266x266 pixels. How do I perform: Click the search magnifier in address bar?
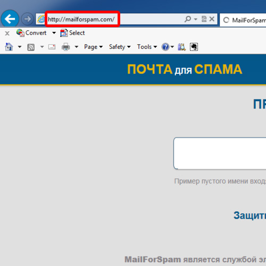[x=188, y=19]
